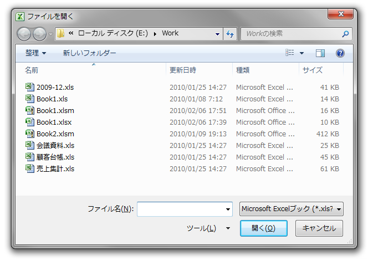Open the file type filter dropdown

[292, 209]
